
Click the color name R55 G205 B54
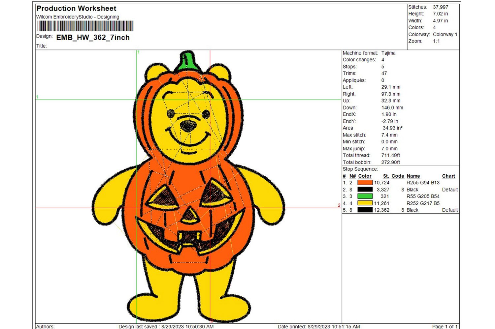423,196
